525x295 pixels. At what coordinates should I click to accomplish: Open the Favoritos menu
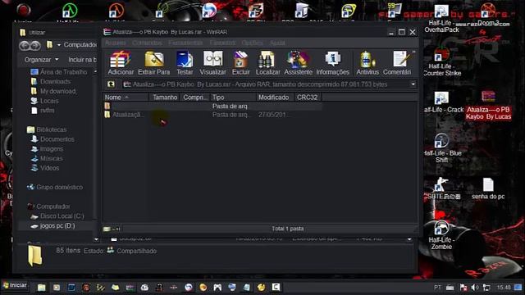coord(222,43)
